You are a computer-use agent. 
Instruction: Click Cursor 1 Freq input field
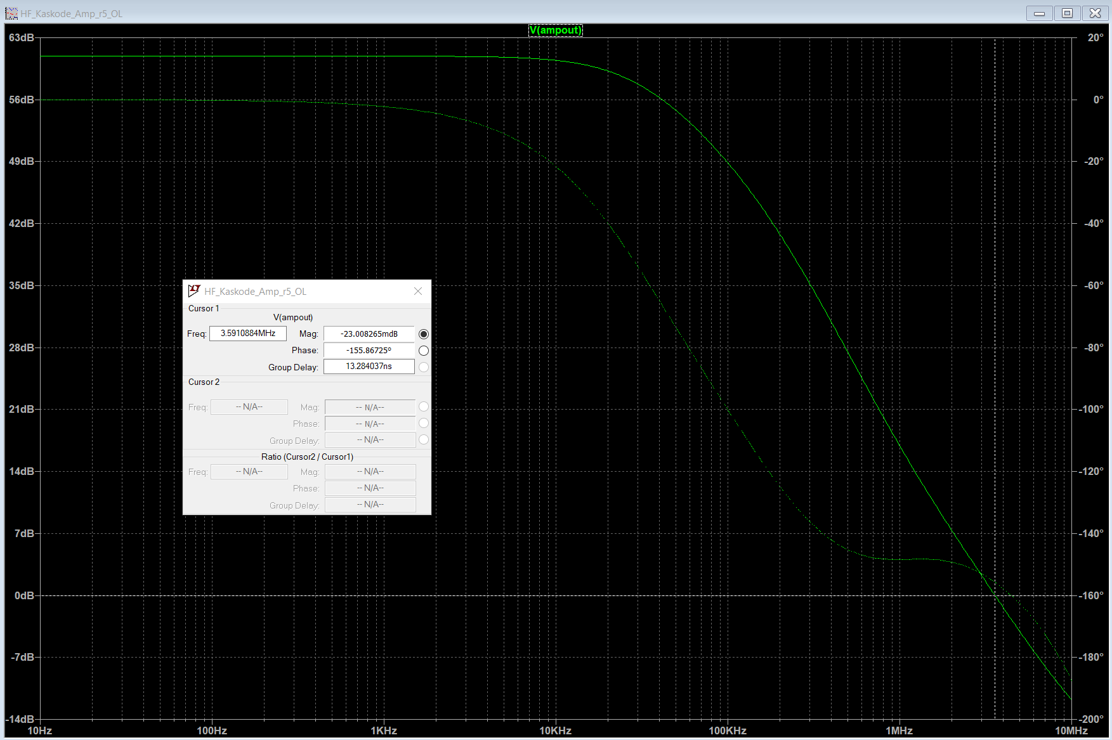click(x=248, y=334)
